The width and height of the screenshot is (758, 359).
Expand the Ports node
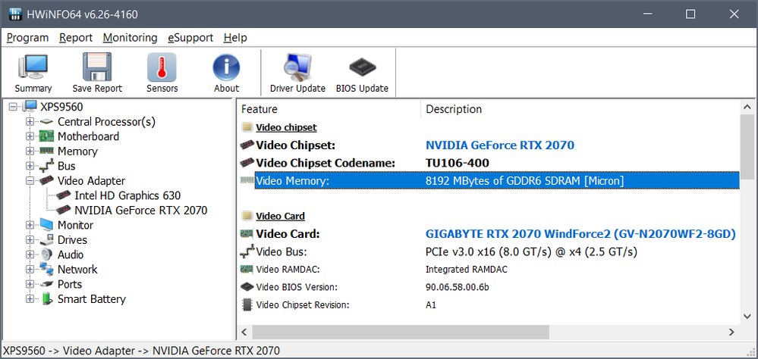tap(30, 284)
